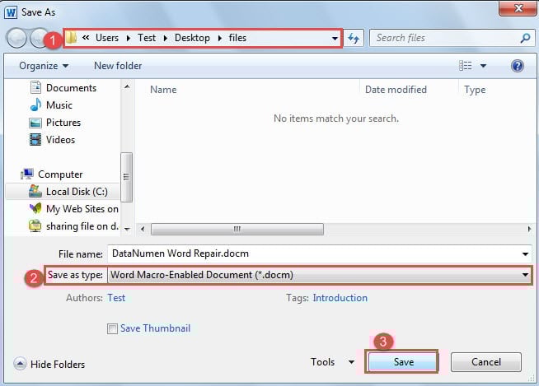The image size is (539, 386).
Task: Collapse the pane with Hide Folders
Action: pos(50,364)
